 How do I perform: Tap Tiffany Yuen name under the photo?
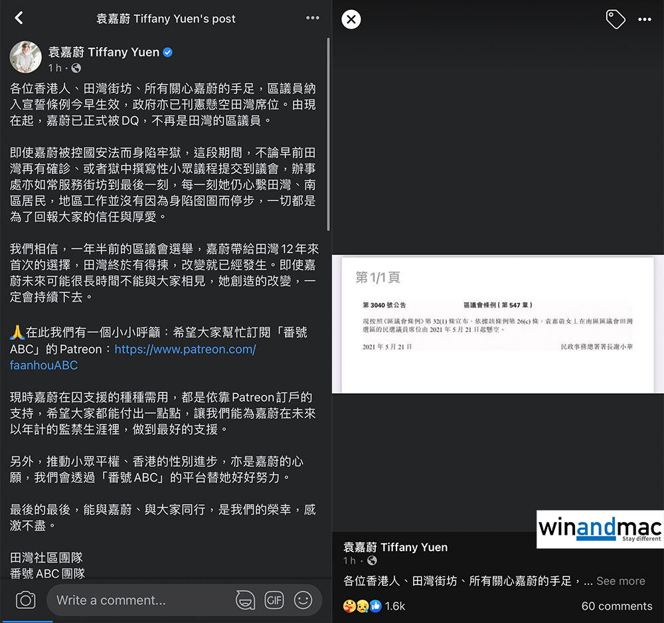pos(395,547)
